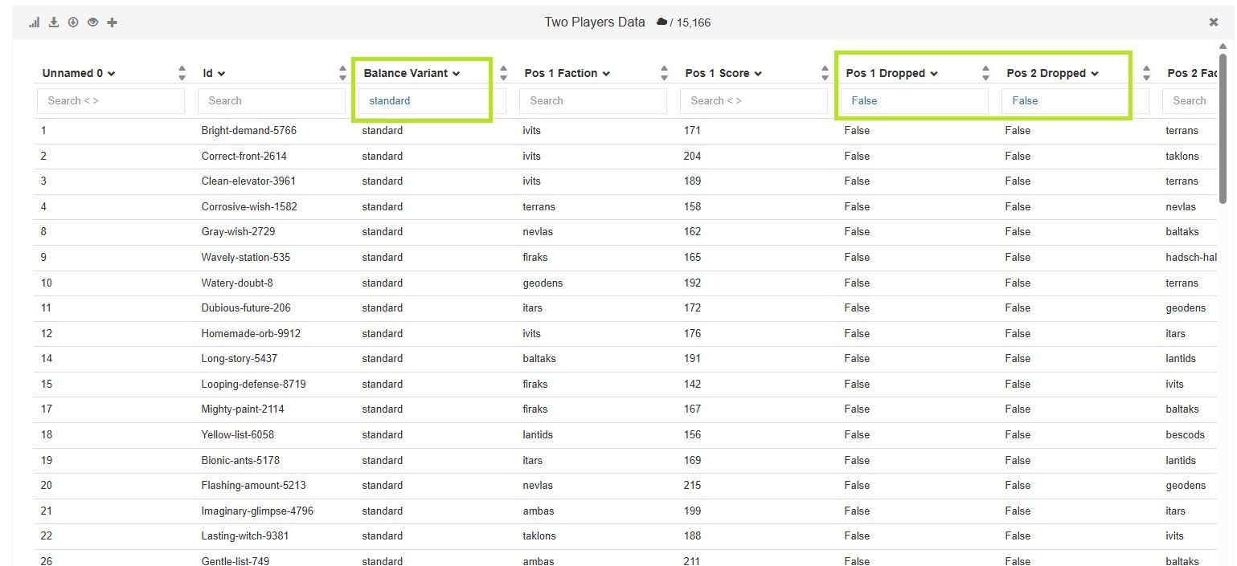Image resolution: width=1237 pixels, height=566 pixels.
Task: Click the download tray icon
Action: [x=54, y=22]
